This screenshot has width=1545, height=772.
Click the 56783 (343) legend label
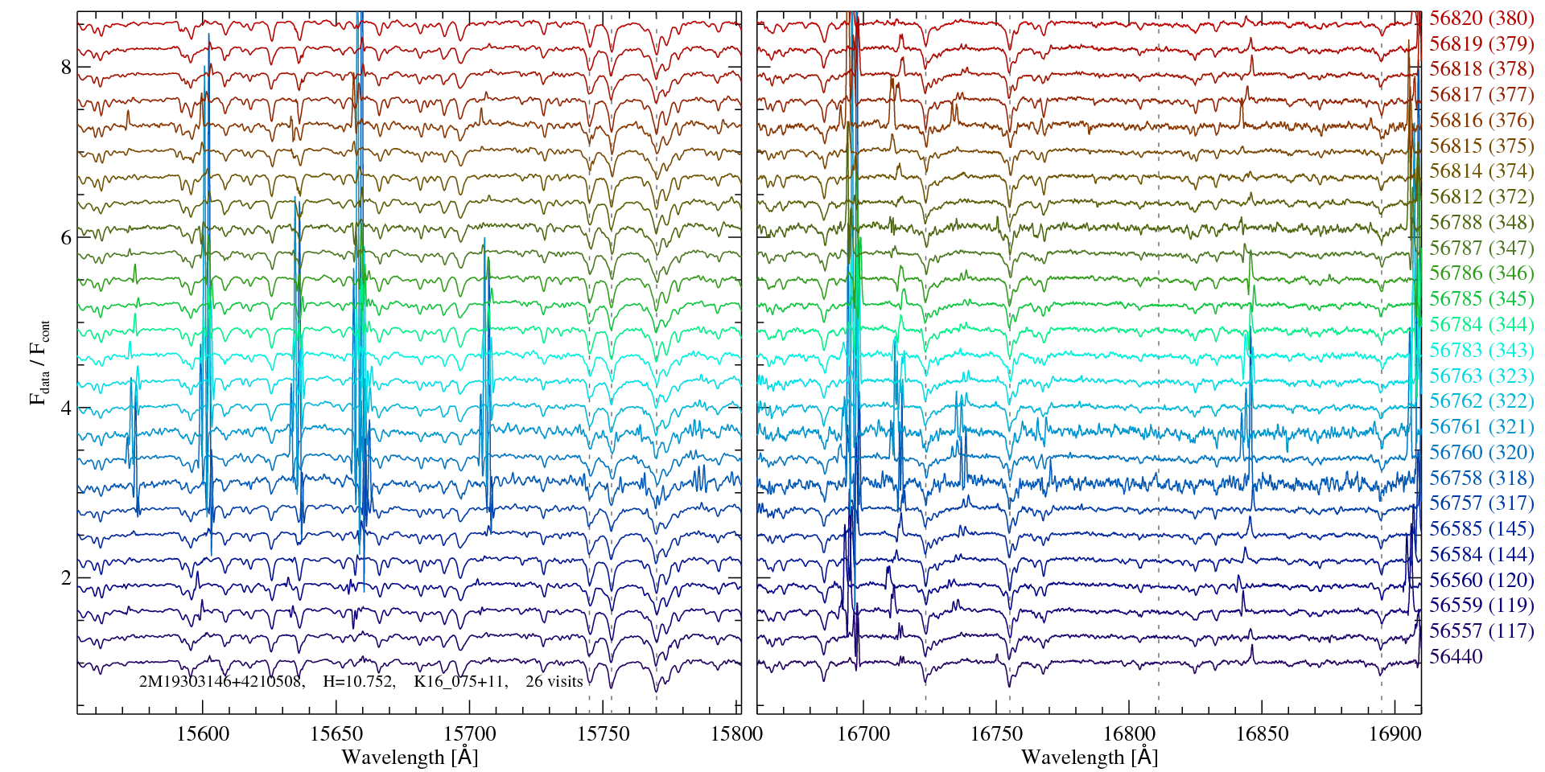tap(1481, 351)
